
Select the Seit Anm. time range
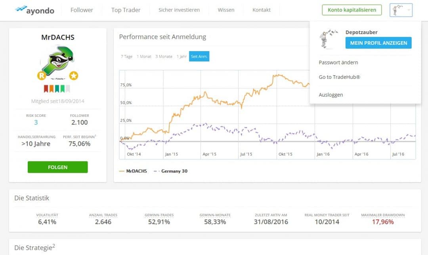[x=199, y=57]
